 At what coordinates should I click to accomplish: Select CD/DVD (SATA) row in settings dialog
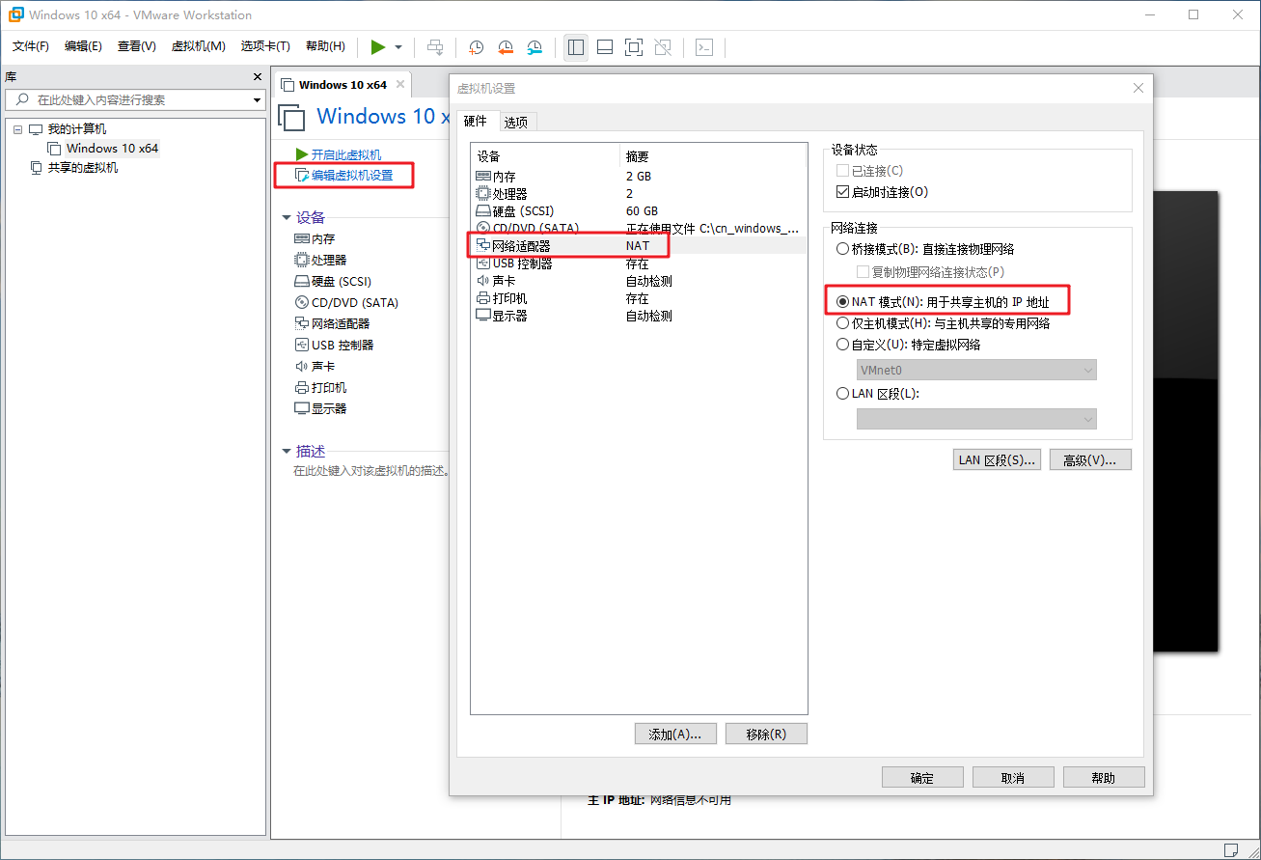click(x=638, y=229)
